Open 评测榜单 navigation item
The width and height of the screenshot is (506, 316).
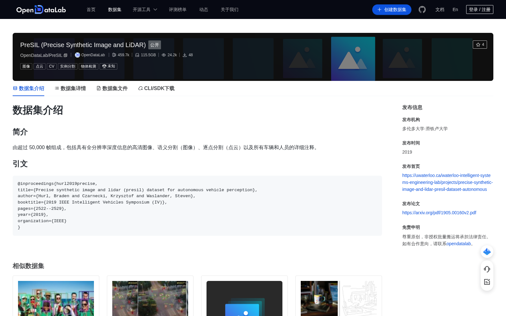[178, 9]
